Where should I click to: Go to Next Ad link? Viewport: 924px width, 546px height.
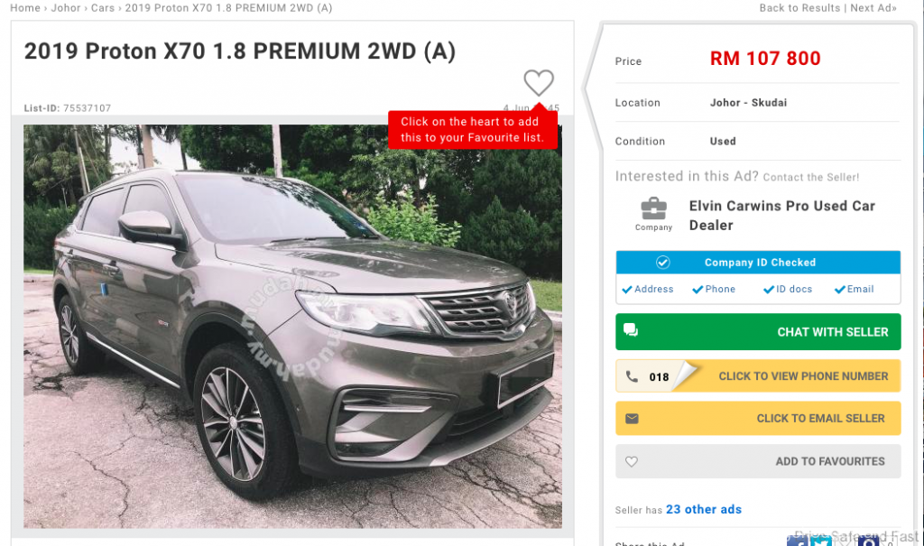click(873, 8)
